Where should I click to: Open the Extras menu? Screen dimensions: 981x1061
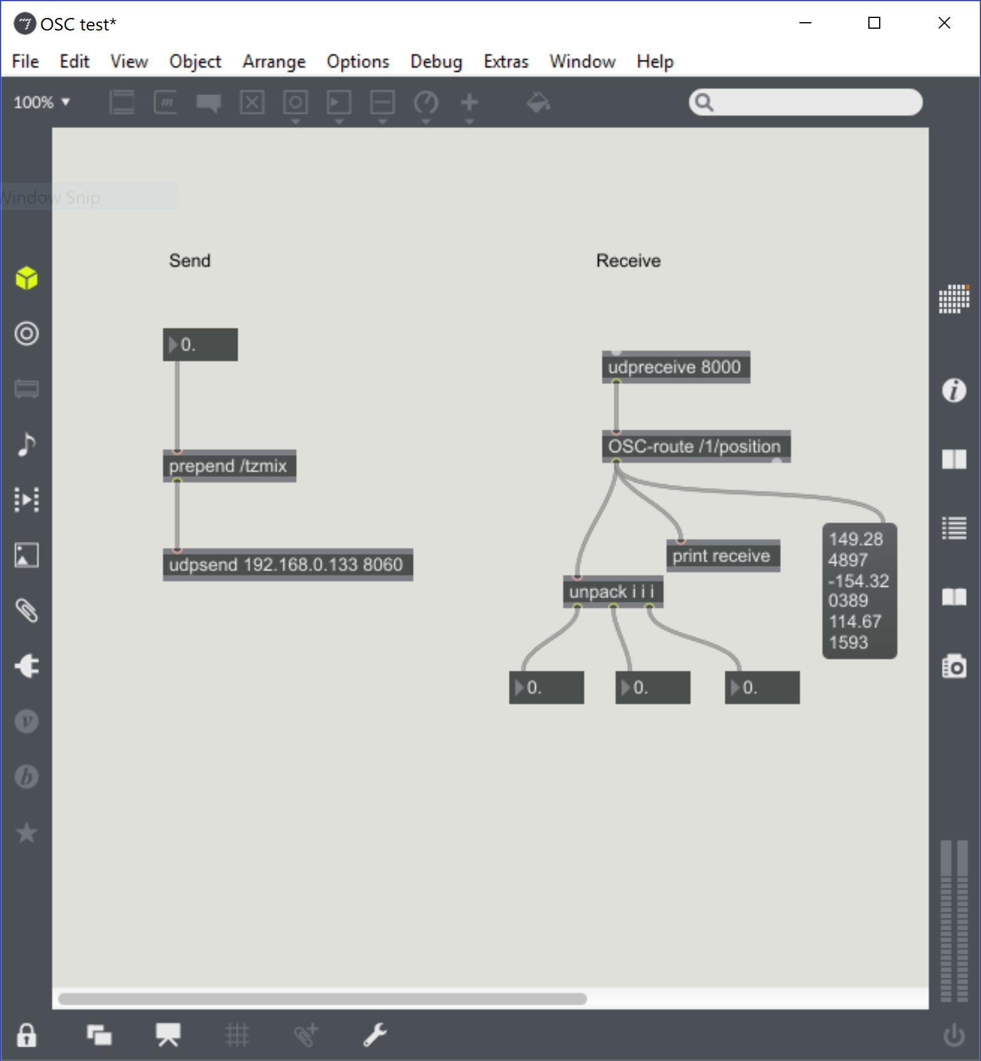click(x=506, y=62)
